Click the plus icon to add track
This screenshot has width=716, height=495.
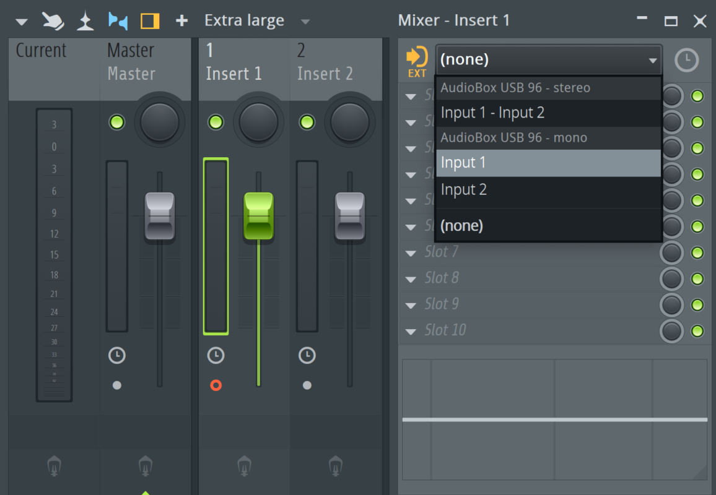[x=181, y=21]
